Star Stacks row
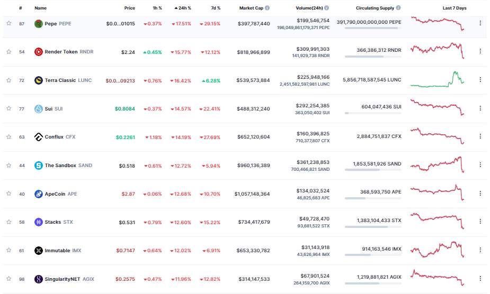The image size is (490, 294). (x=9, y=222)
